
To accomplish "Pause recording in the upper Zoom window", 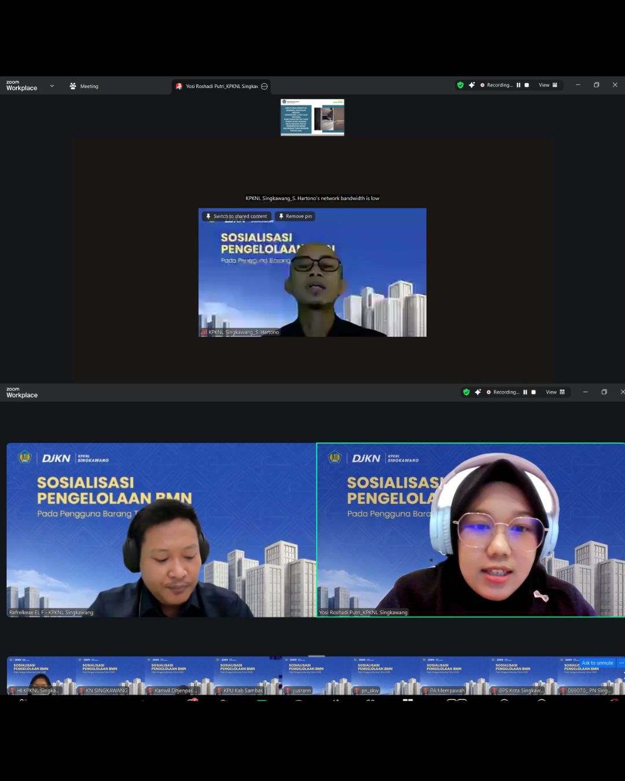I will pos(519,85).
